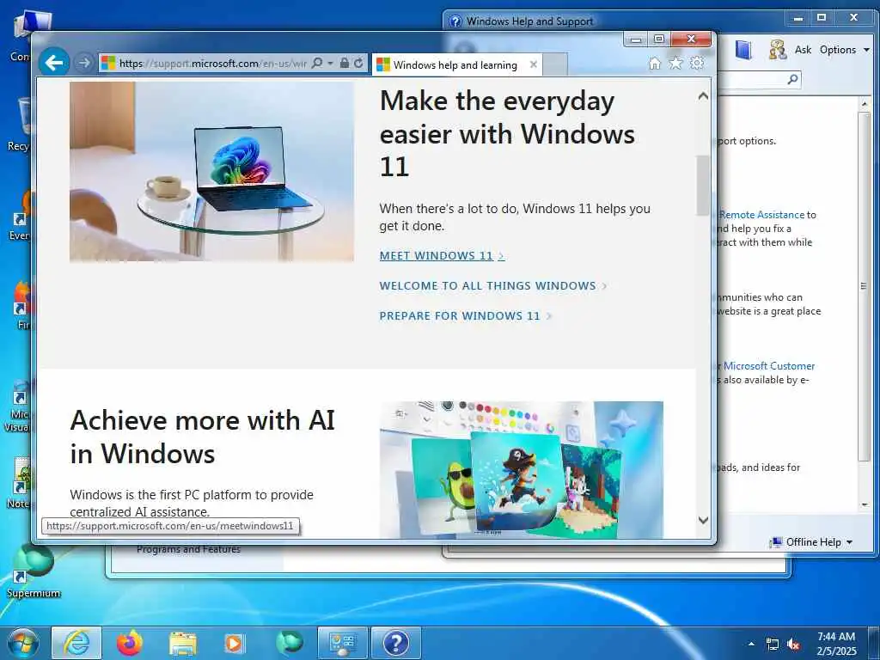Launch Firefox from the taskbar

[x=130, y=643]
